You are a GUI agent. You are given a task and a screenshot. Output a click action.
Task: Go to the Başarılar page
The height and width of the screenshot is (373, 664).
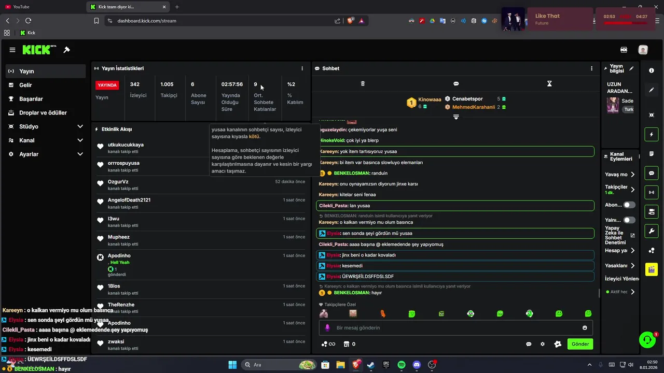coord(46,99)
